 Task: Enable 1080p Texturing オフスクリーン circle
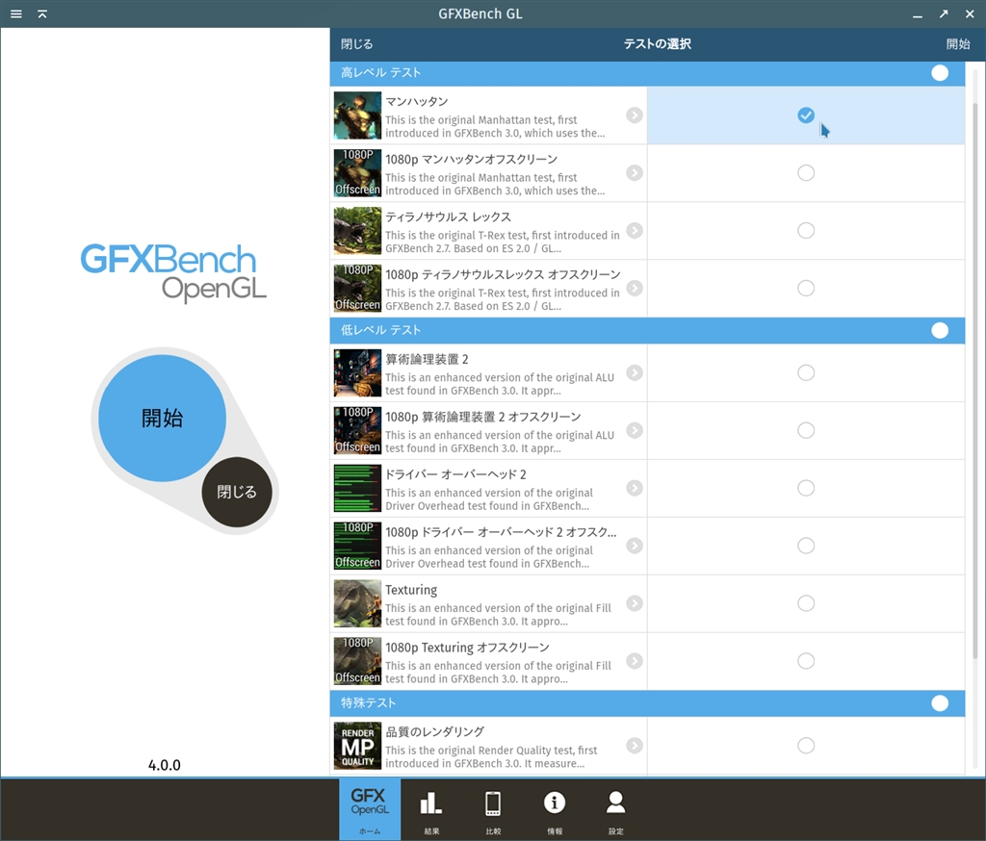coord(806,661)
